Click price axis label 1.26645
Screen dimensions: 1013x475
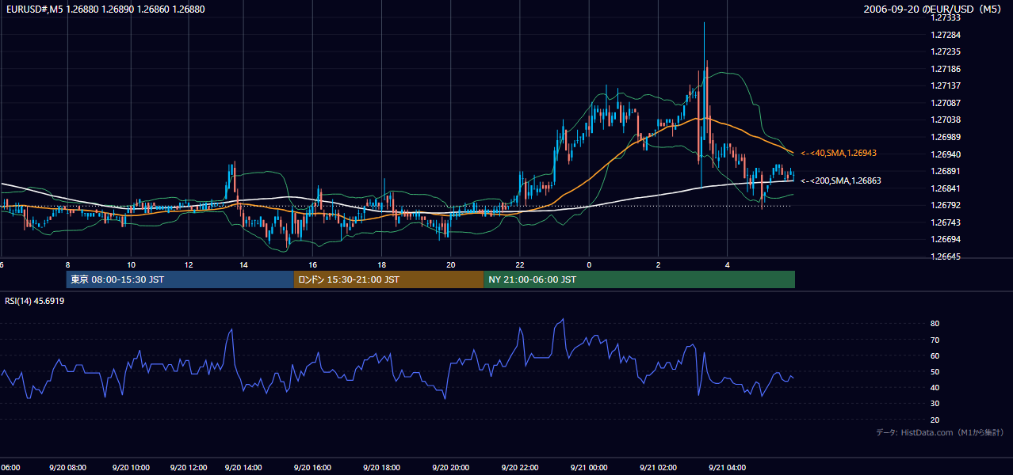[x=945, y=256]
